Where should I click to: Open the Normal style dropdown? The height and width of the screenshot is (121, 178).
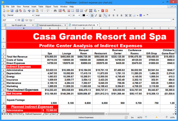coord(33,15)
